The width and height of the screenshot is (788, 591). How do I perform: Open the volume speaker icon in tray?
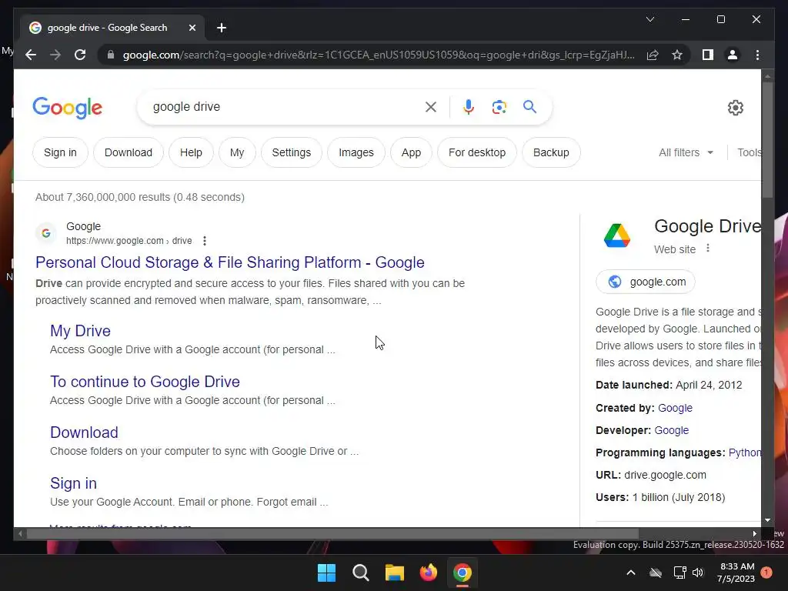point(698,573)
